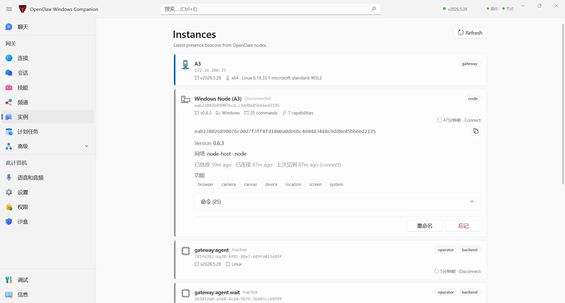
Task: Open the hamburger navigation menu
Action: point(9,9)
